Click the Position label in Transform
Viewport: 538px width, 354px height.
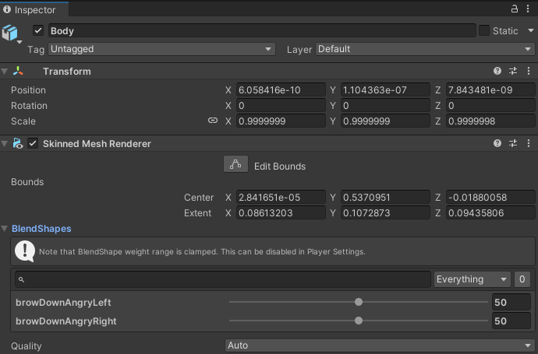(x=28, y=90)
